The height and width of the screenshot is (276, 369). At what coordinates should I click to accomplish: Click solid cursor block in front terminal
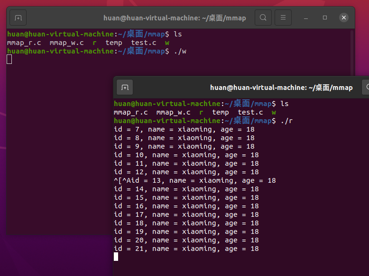[x=116, y=257]
